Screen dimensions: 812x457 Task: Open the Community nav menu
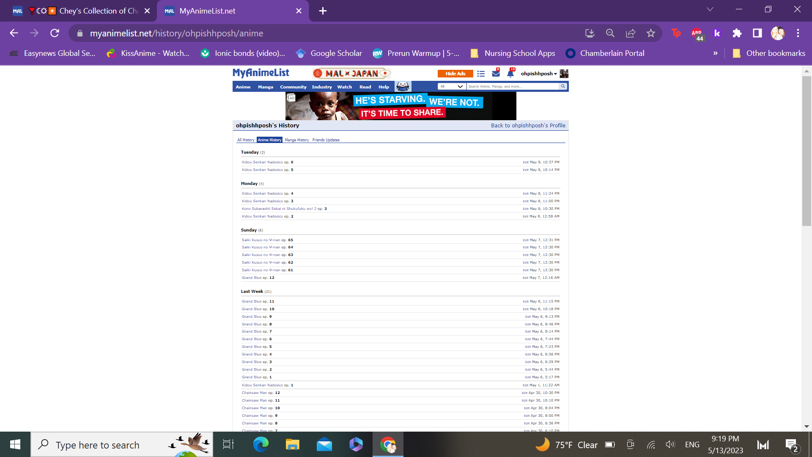coord(293,87)
